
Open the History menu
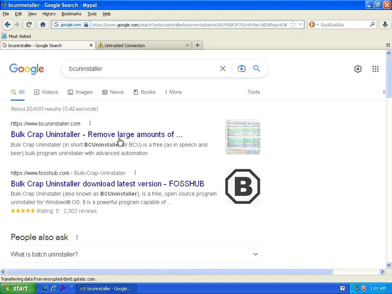pos(49,14)
